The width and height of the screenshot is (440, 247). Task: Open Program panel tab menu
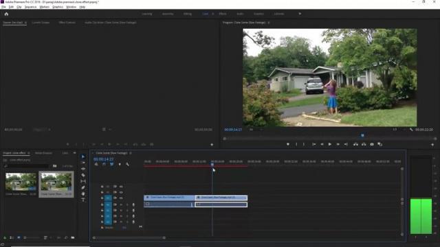click(269, 23)
